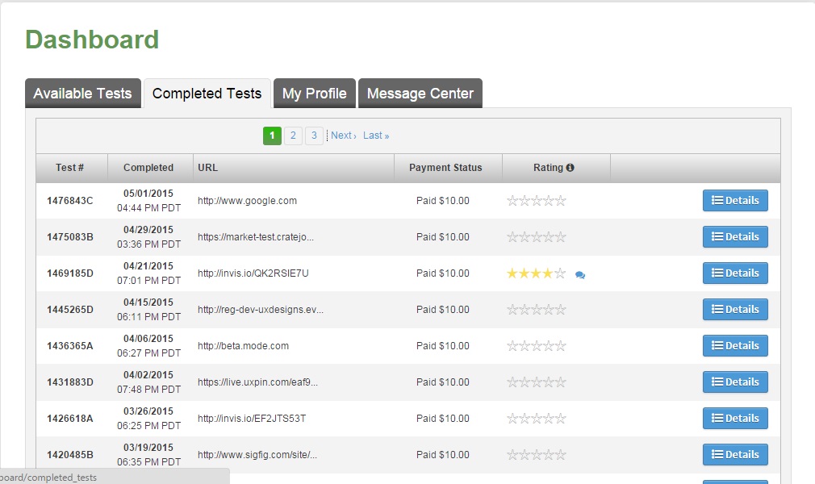The height and width of the screenshot is (484, 815).
Task: Click the empty star rating for google.com test
Action: pyautogui.click(x=536, y=201)
